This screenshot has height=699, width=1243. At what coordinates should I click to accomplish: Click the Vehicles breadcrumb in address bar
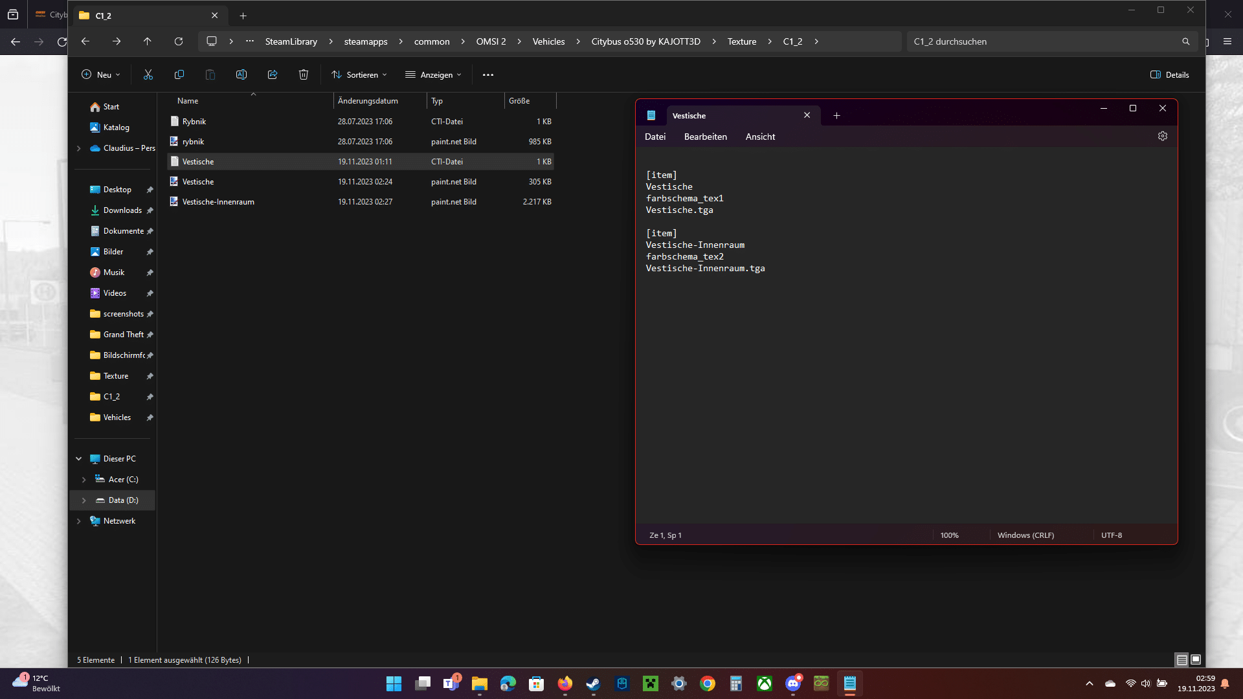tap(548, 41)
